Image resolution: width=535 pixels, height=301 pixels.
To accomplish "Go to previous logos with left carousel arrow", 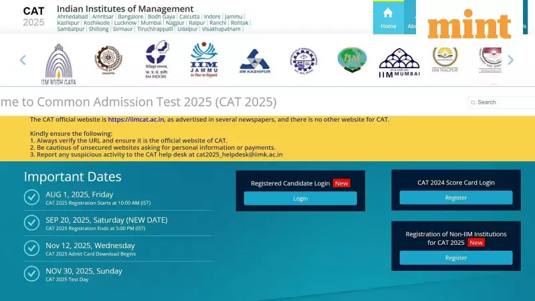I will pyautogui.click(x=23, y=60).
